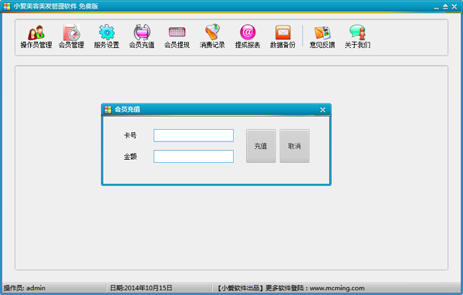Minimize the main application window

[x=437, y=7]
